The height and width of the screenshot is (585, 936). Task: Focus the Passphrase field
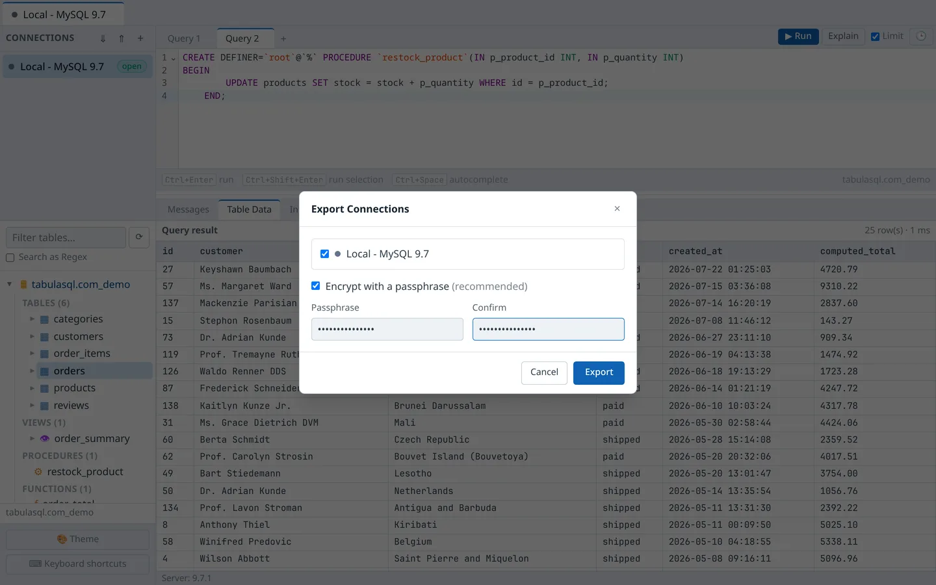(387, 329)
